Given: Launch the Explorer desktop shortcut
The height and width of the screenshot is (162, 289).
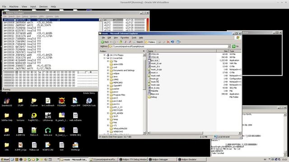Looking at the screenshot, I should 34,102.
